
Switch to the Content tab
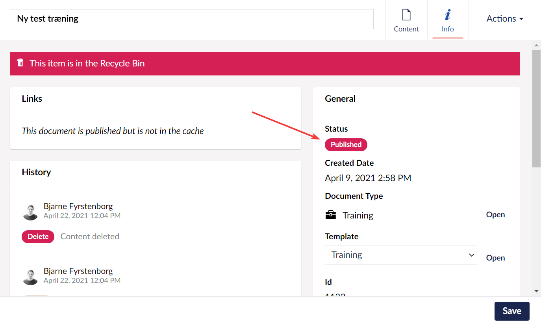[x=406, y=20]
